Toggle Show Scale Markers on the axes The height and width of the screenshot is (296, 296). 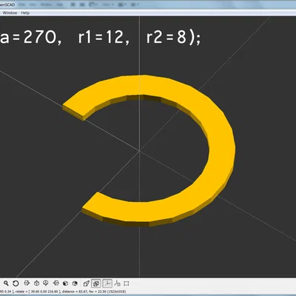point(118,283)
